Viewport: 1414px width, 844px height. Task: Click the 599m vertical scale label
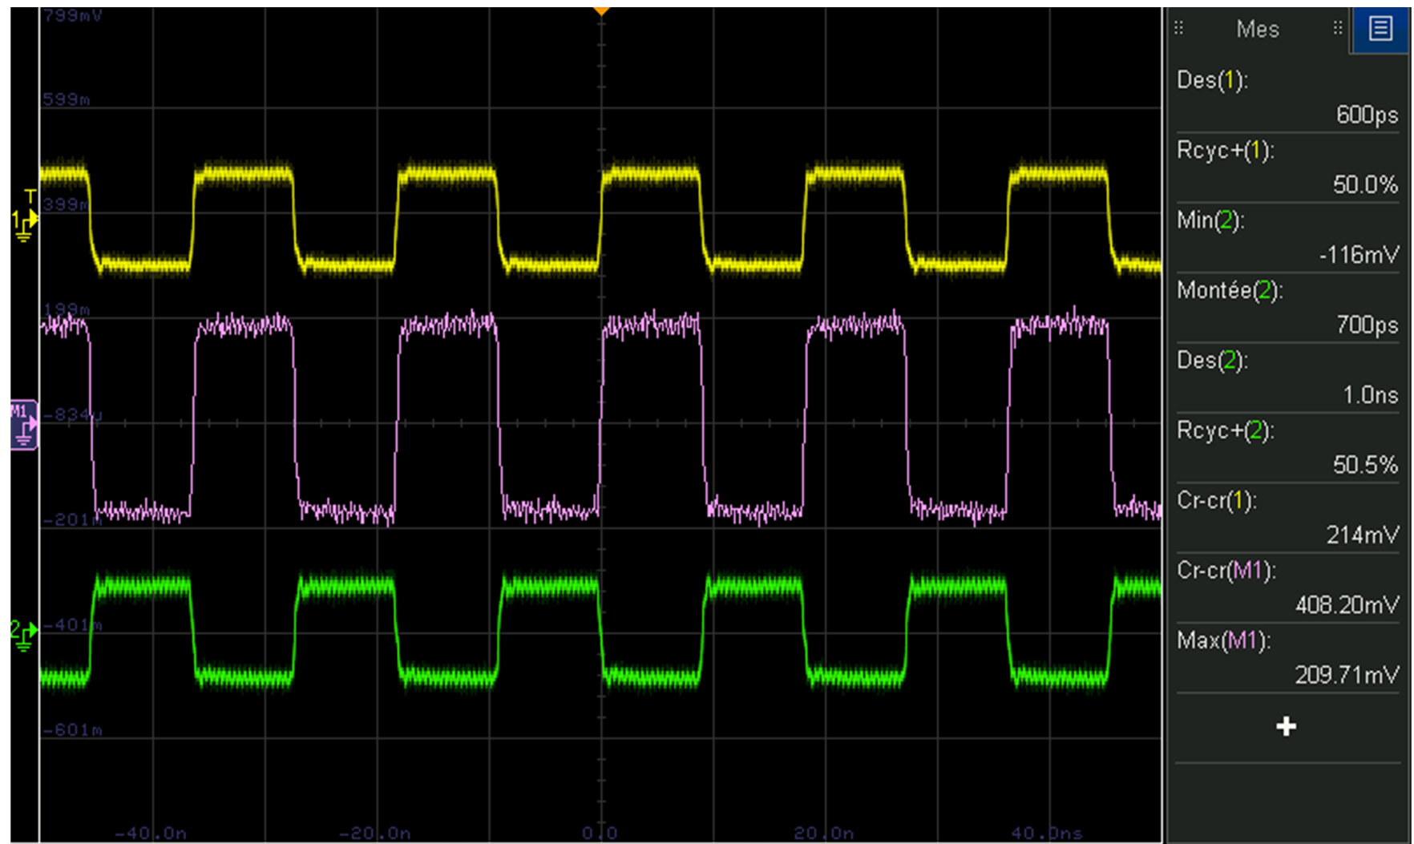coord(67,99)
